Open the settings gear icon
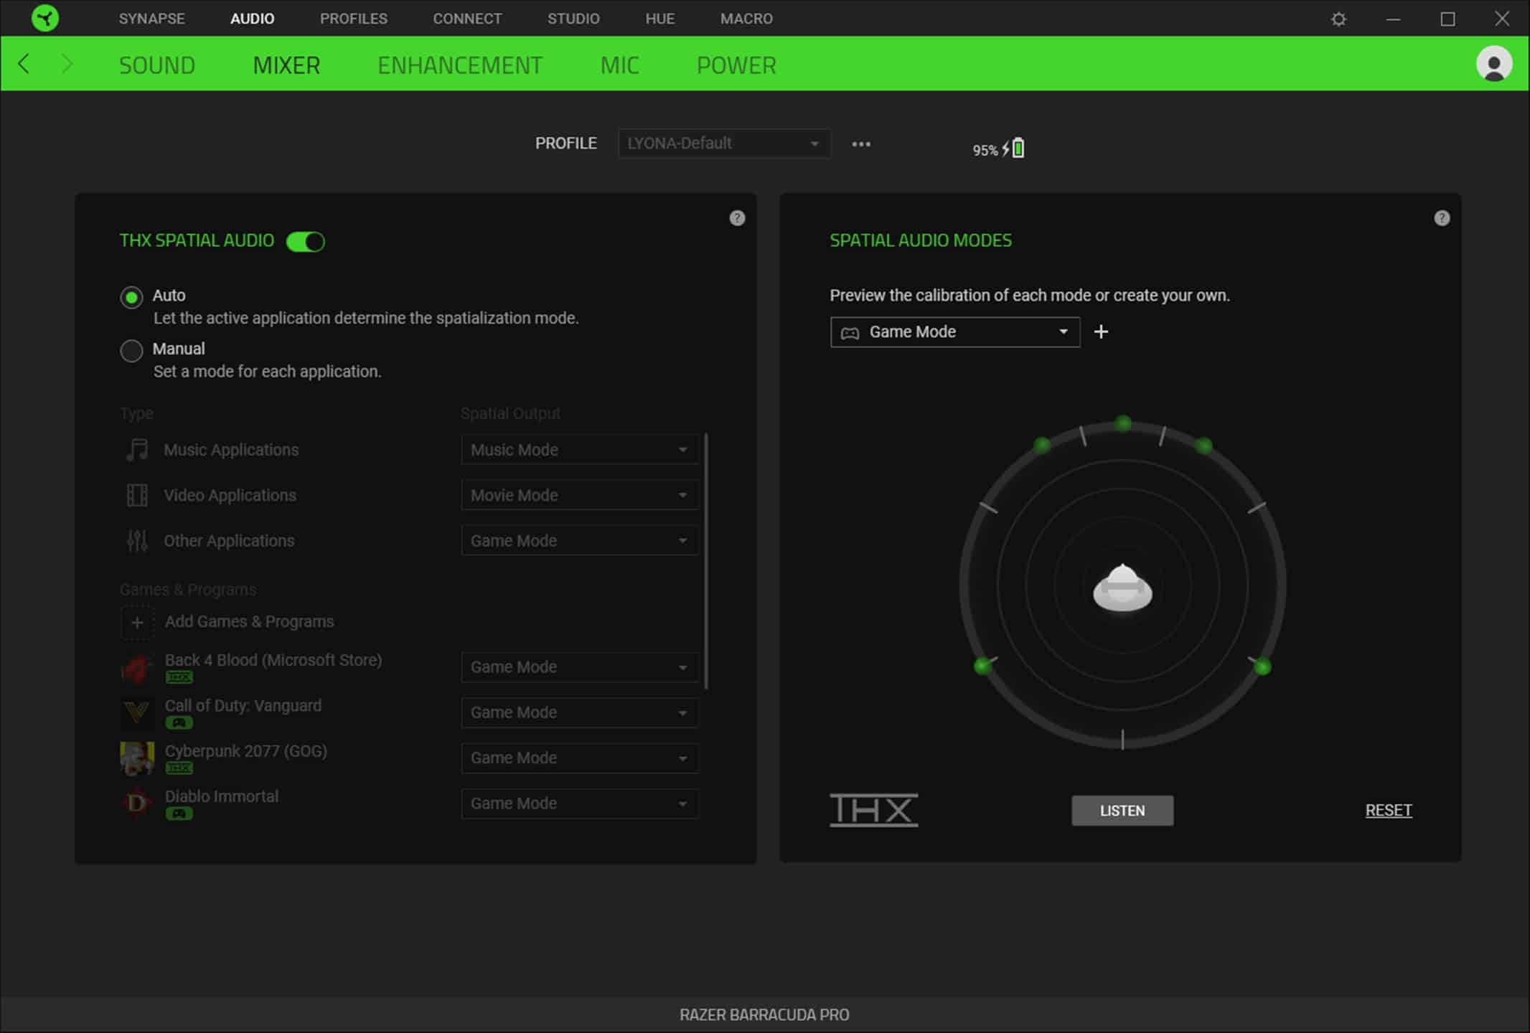The width and height of the screenshot is (1530, 1033). (1338, 19)
